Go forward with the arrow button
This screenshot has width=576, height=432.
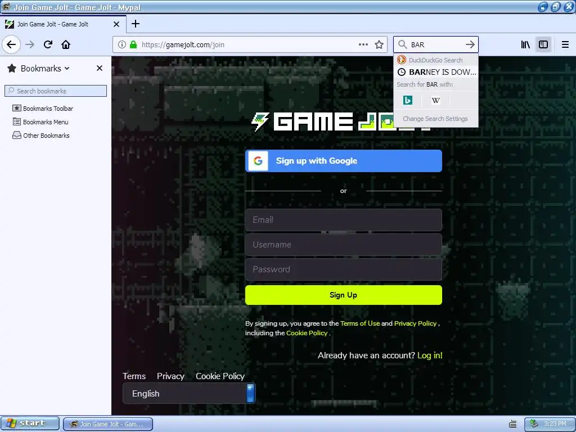click(30, 44)
